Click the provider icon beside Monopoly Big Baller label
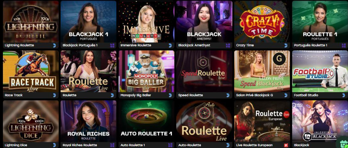Screen dimensions: 348x148 click(x=170, y=95)
